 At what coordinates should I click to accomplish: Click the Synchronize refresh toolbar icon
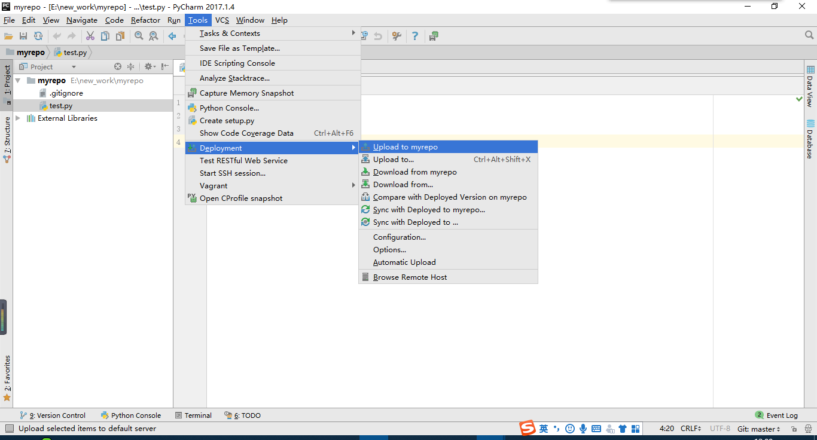(x=38, y=36)
